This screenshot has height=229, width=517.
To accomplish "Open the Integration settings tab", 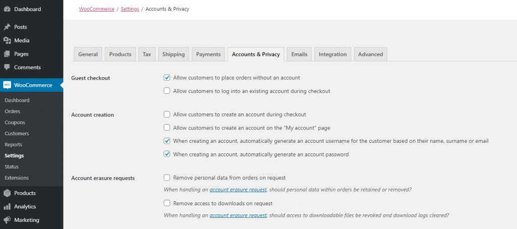I will point(332,54).
